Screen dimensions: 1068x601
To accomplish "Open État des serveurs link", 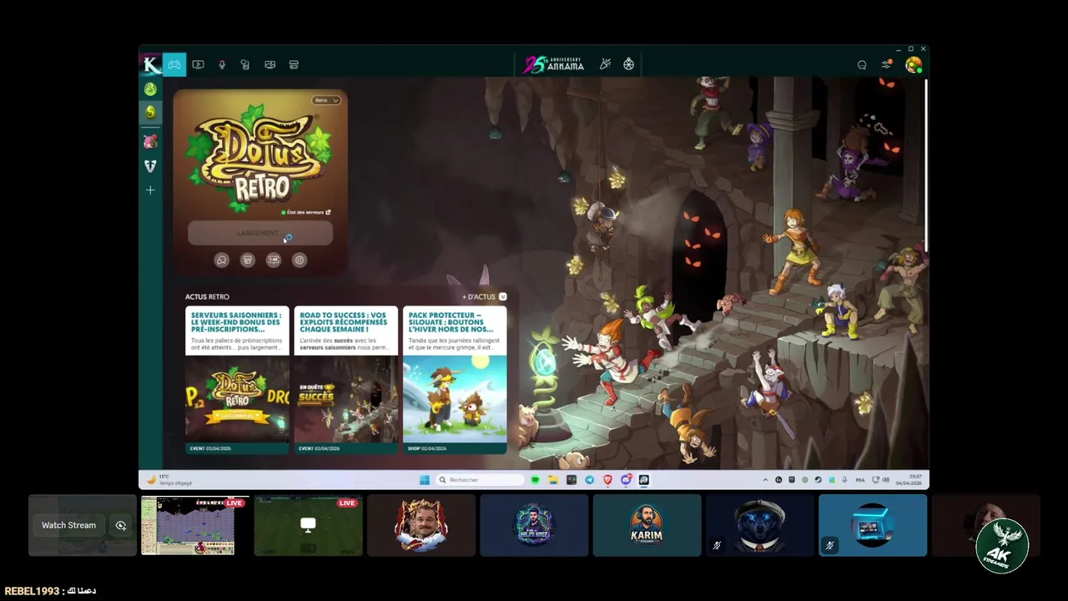I will 306,212.
